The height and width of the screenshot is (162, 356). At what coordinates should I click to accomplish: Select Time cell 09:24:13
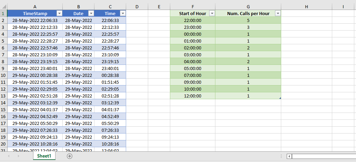pos(110,137)
